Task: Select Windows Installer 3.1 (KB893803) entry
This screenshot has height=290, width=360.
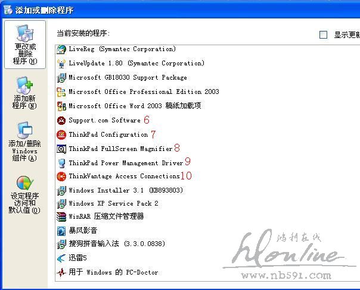Action: (126, 190)
